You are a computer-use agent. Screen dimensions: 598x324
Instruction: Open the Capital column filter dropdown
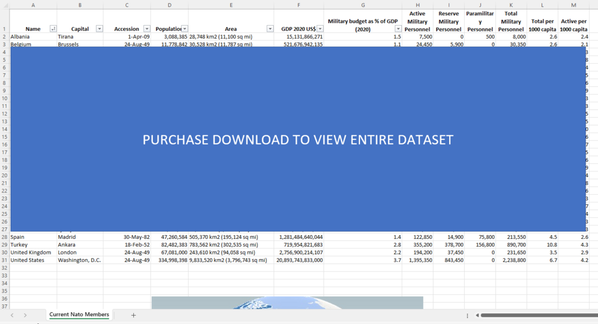[99, 29]
